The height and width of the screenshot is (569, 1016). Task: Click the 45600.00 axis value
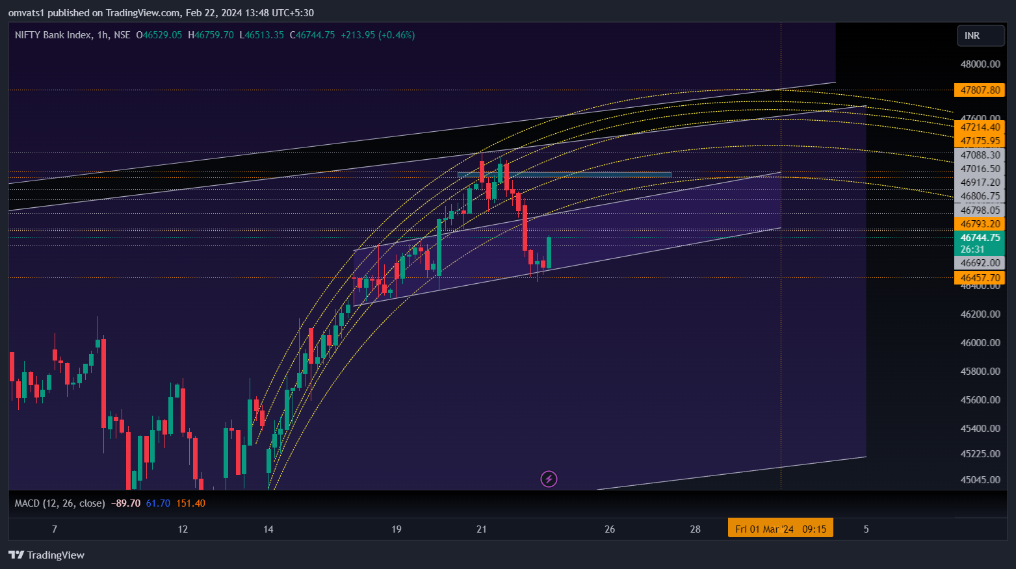pyautogui.click(x=980, y=400)
